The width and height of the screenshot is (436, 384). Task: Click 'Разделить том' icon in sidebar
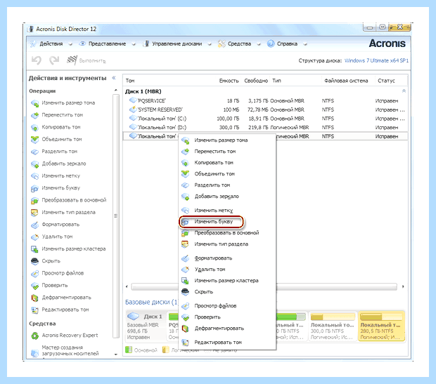(x=34, y=152)
